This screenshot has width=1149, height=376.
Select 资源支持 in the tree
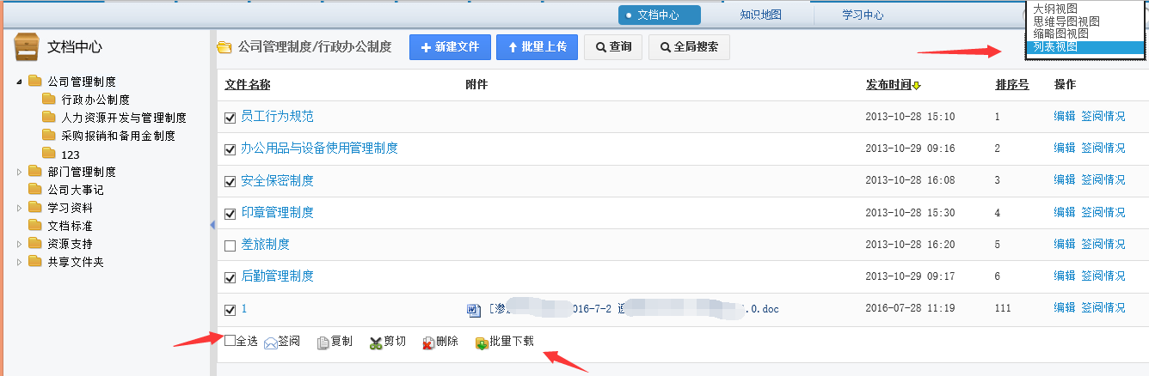71,244
